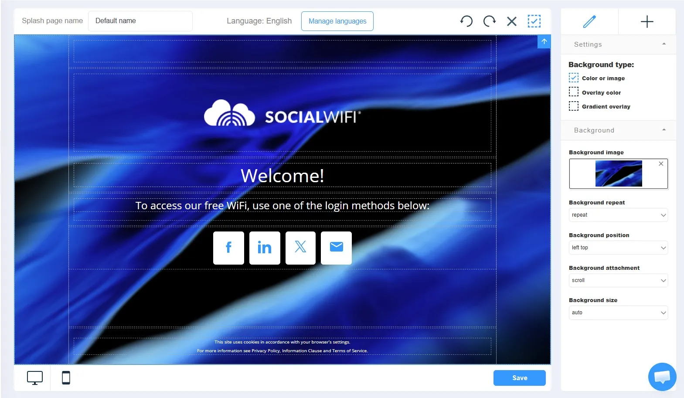Screen dimensions: 684x398
Task: Enable Gradient overlay background type
Action: point(574,106)
